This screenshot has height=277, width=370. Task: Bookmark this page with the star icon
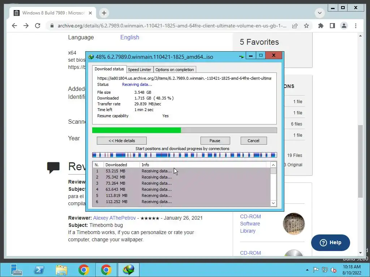pyautogui.click(x=306, y=26)
